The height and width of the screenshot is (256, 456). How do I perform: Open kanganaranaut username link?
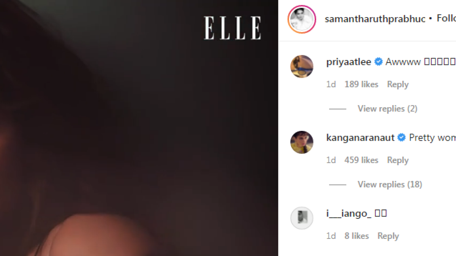(x=361, y=138)
